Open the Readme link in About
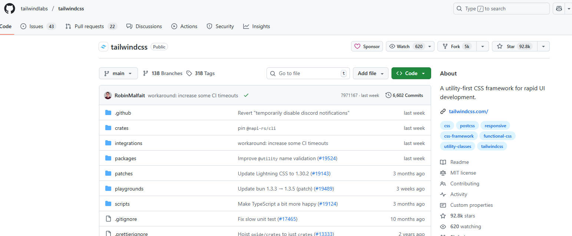572x236 pixels. click(x=454, y=162)
